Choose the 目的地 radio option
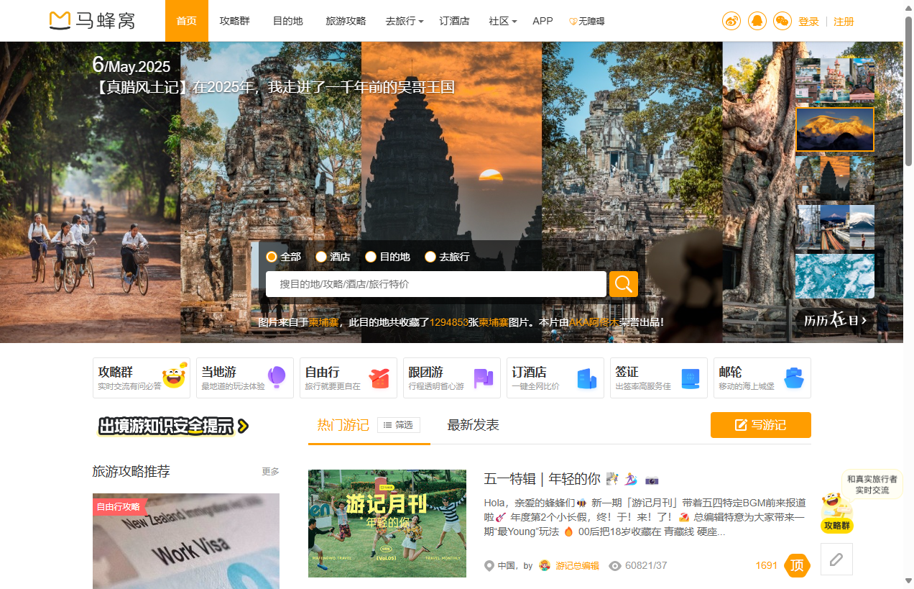This screenshot has height=589, width=914. click(x=371, y=257)
